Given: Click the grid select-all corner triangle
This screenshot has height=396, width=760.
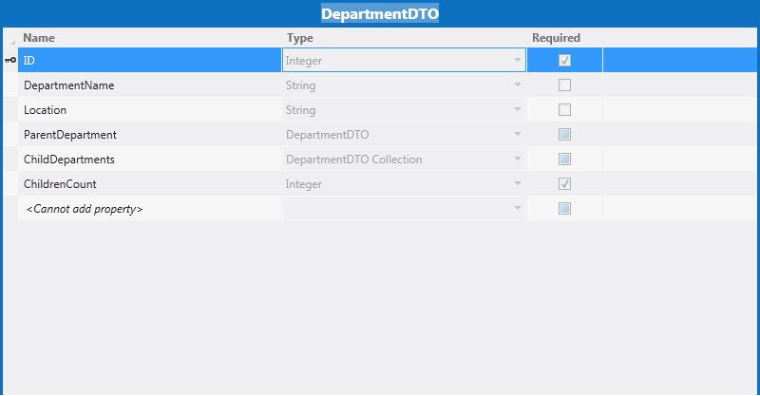Looking at the screenshot, I should [x=12, y=42].
